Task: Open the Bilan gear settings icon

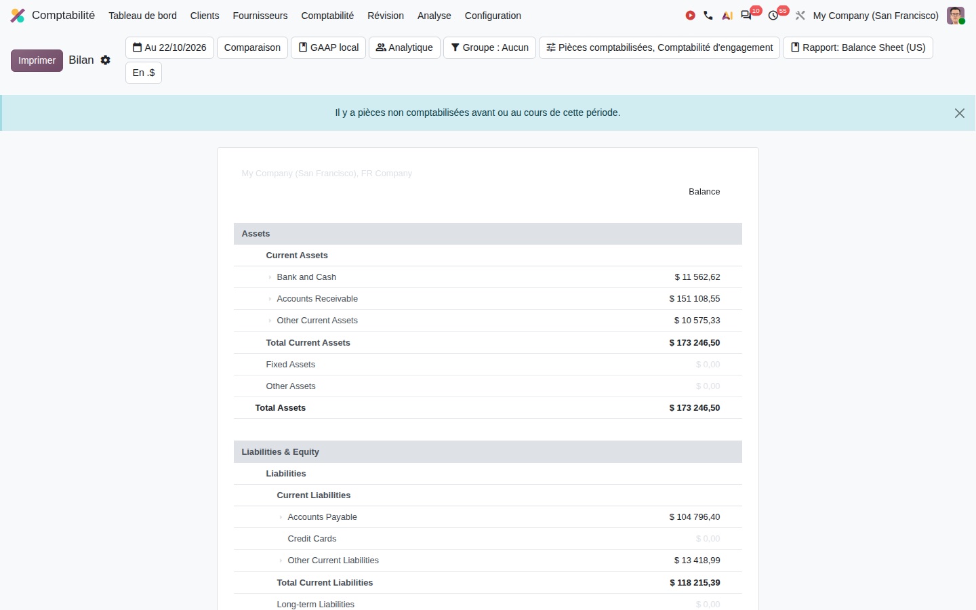Action: click(106, 60)
